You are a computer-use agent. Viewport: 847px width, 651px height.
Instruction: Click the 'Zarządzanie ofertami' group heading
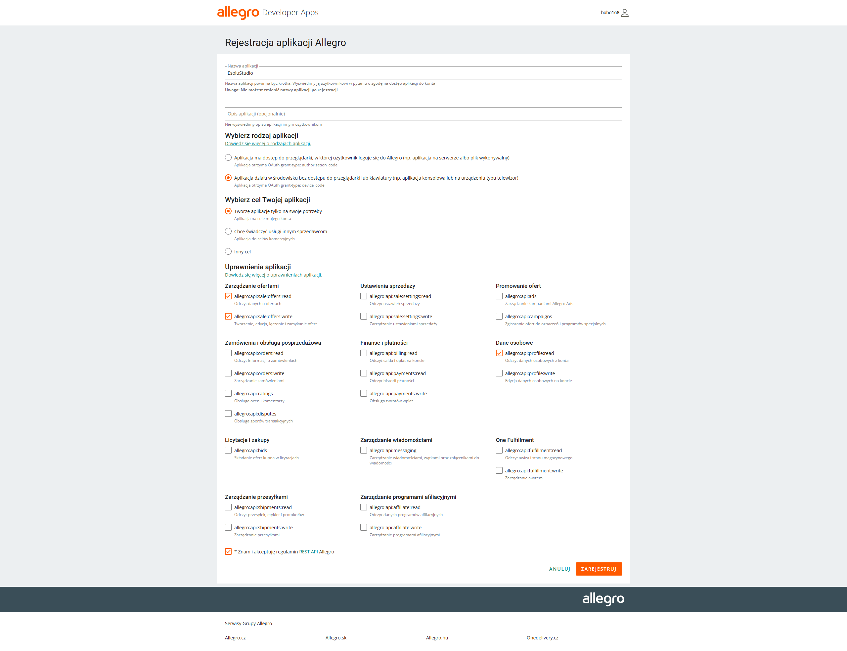(251, 286)
